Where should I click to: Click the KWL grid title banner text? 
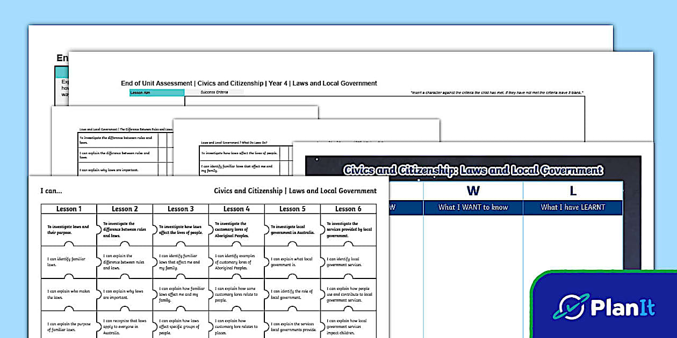473,171
